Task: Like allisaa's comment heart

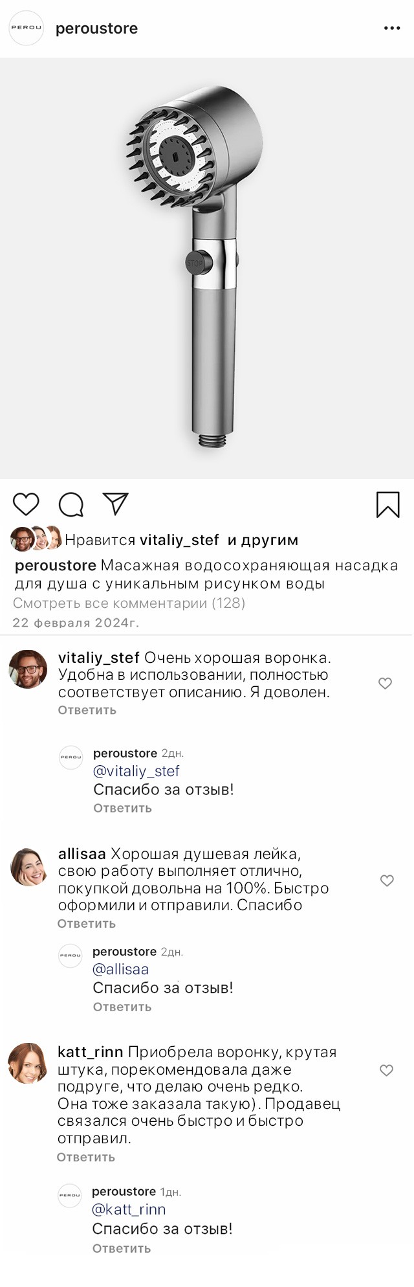Action: (387, 880)
